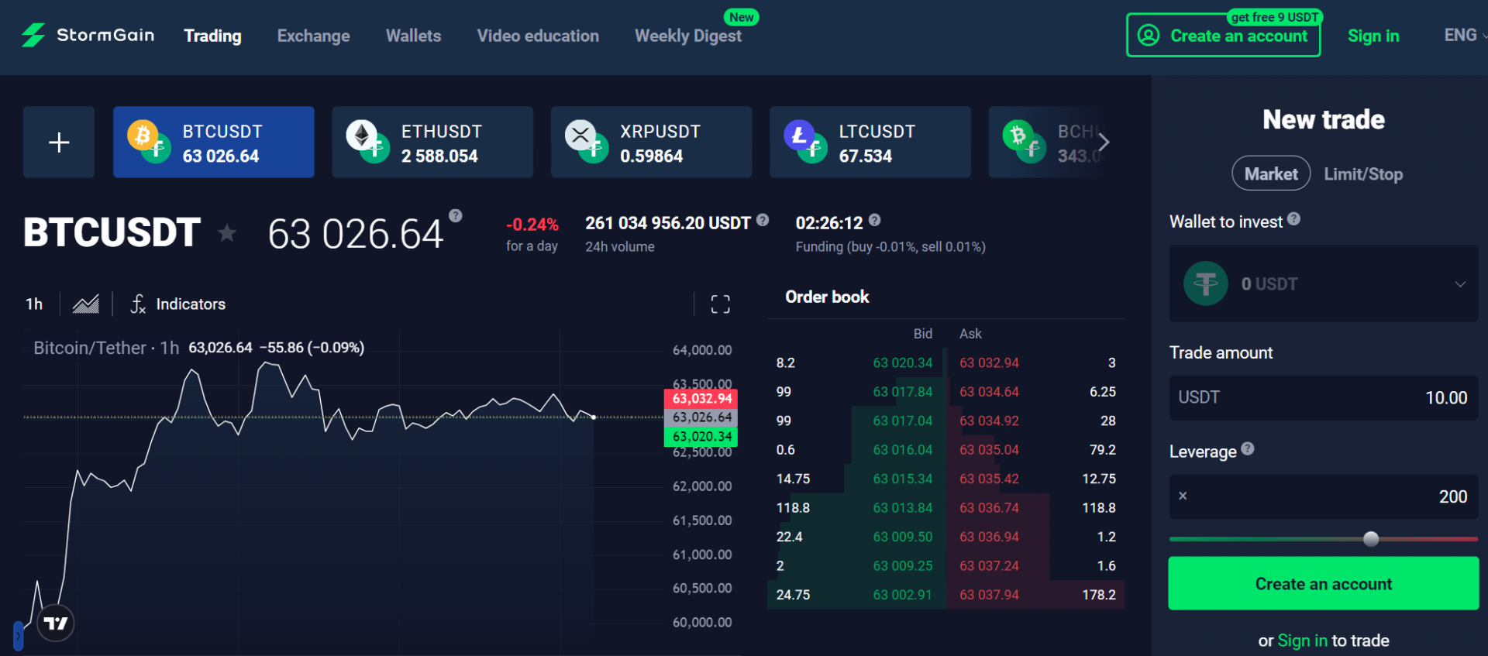Expand chart to fullscreen

pos(721,304)
